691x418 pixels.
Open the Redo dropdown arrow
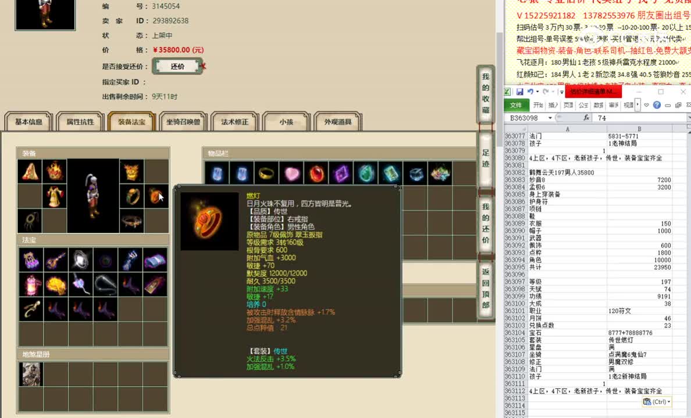point(552,92)
